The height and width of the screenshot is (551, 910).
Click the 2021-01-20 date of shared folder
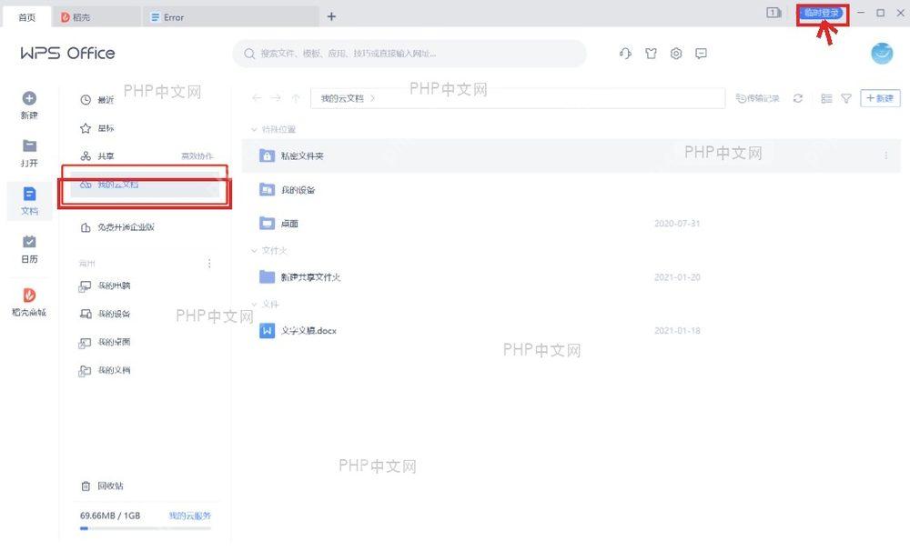tap(677, 277)
